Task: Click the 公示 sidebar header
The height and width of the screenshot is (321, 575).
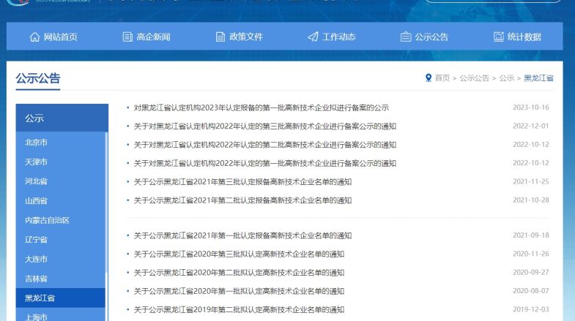Action: coord(34,118)
